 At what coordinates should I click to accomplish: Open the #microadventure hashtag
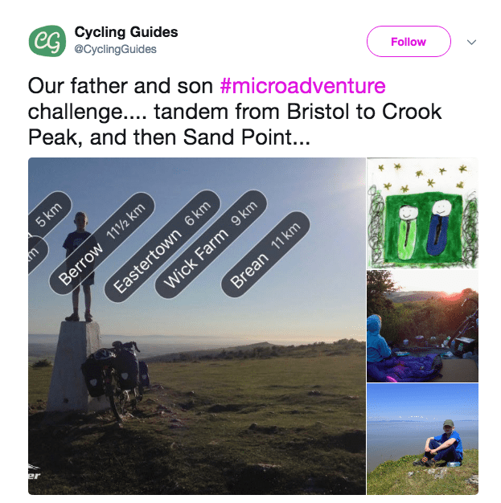click(x=302, y=87)
